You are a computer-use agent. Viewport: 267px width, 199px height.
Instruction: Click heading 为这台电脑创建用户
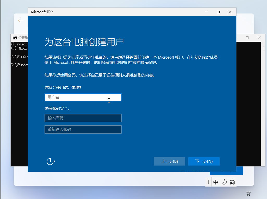pyautogui.click(x=84, y=42)
